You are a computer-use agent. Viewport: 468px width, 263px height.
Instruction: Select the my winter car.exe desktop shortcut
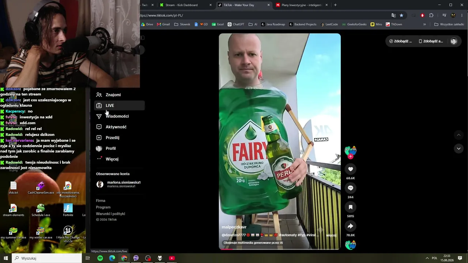tap(41, 233)
